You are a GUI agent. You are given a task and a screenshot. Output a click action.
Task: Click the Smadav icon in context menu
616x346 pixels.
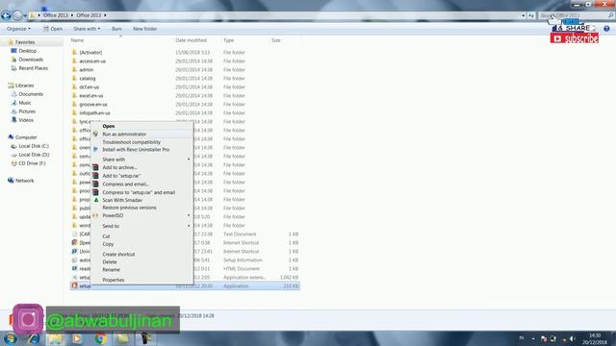(95, 200)
